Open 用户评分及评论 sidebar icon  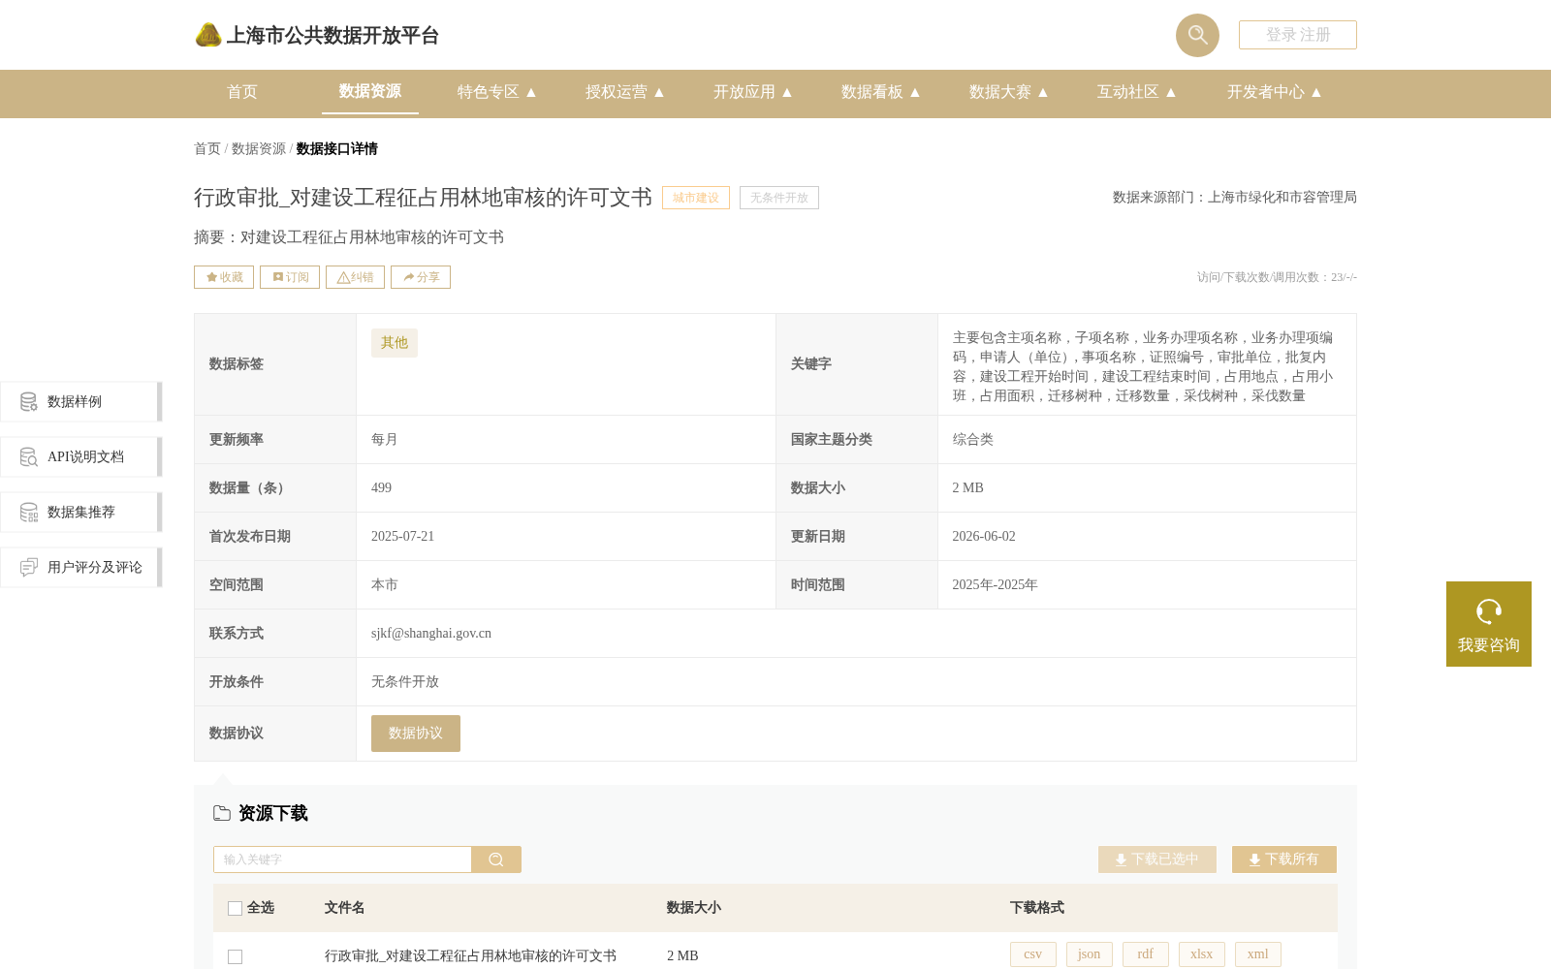pos(29,567)
